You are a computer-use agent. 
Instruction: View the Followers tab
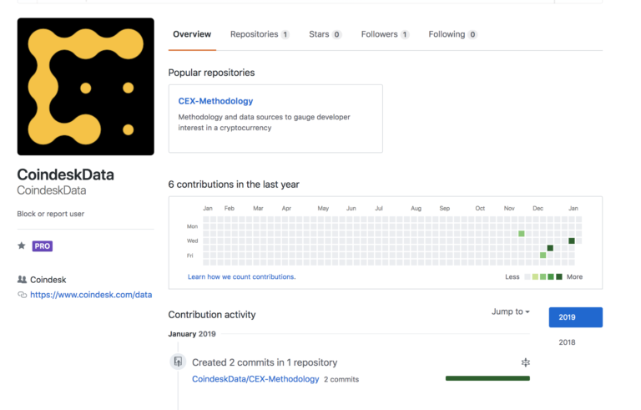click(x=385, y=34)
